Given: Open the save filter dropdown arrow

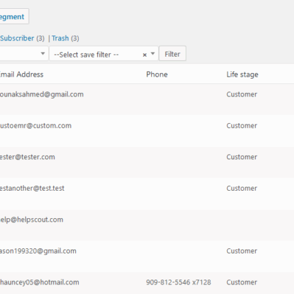Looking at the screenshot, I should [152, 54].
